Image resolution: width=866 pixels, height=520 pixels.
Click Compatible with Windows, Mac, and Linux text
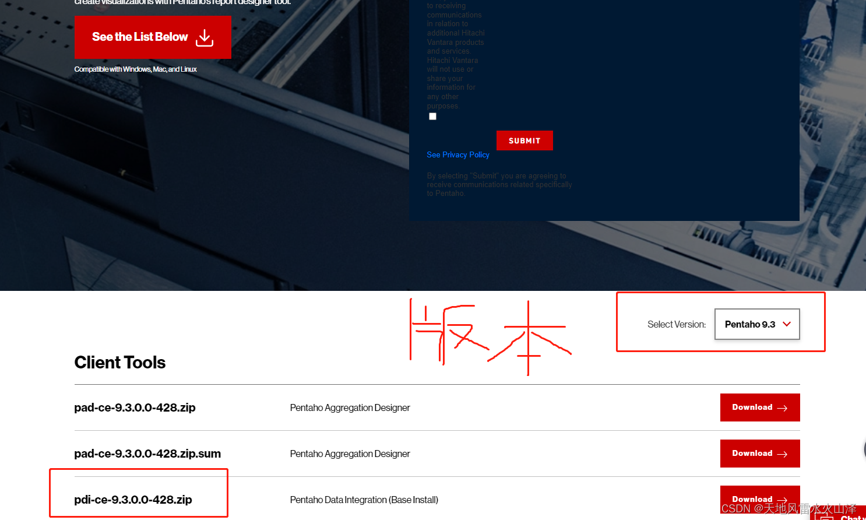point(135,69)
